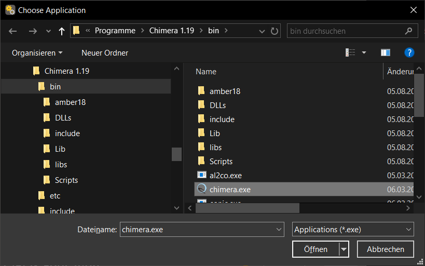The height and width of the screenshot is (266, 425).
Task: Open recent locations dropdown arrow
Action: 48,31
